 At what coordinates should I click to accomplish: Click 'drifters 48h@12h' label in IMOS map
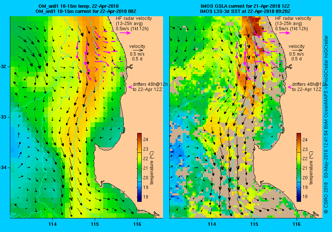click(309, 84)
